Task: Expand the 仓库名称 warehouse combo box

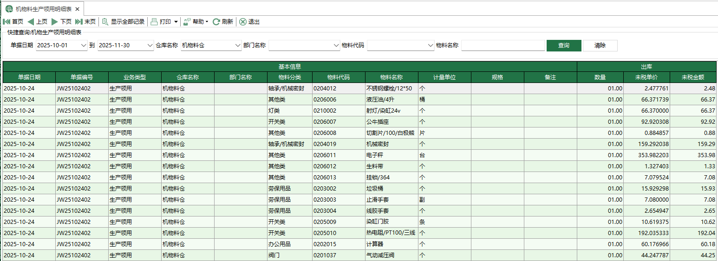Action: tap(237, 45)
